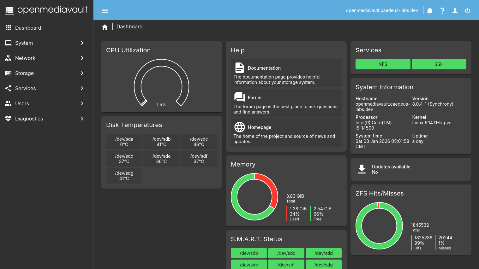
Task: Click the home breadcrumb icon
Action: [105, 27]
